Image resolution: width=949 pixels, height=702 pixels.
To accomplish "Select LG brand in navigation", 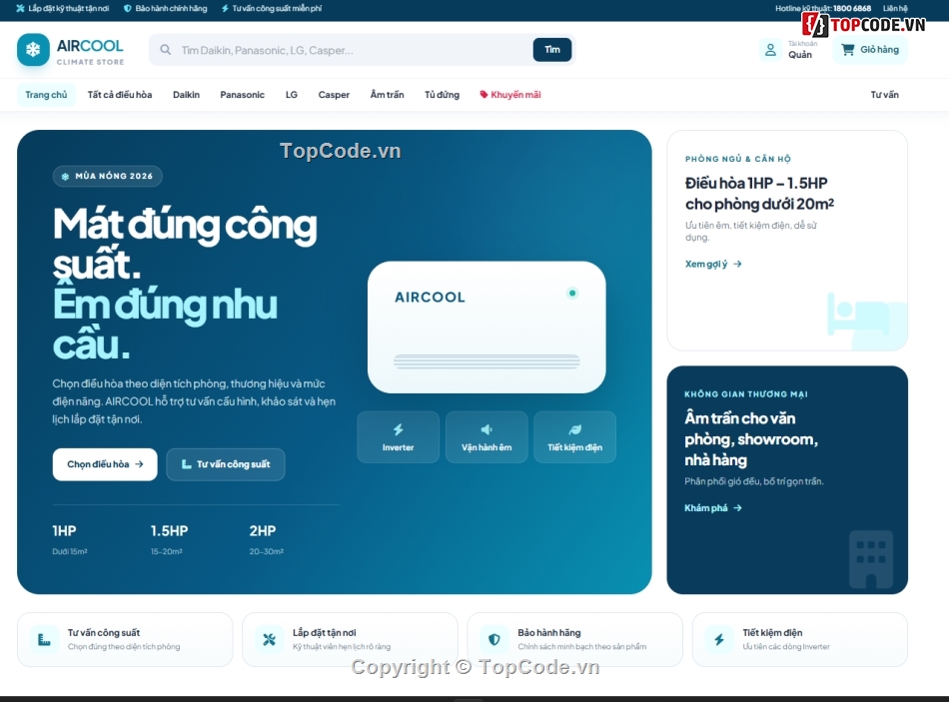I will point(291,95).
